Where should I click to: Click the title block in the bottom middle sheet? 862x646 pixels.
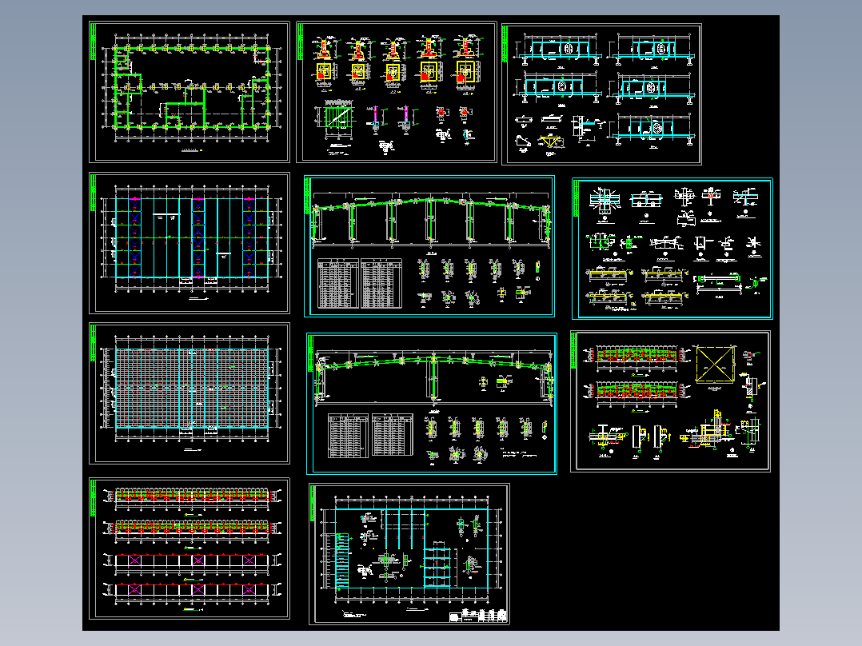[477, 615]
